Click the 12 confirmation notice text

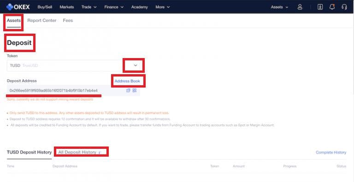[90, 119]
